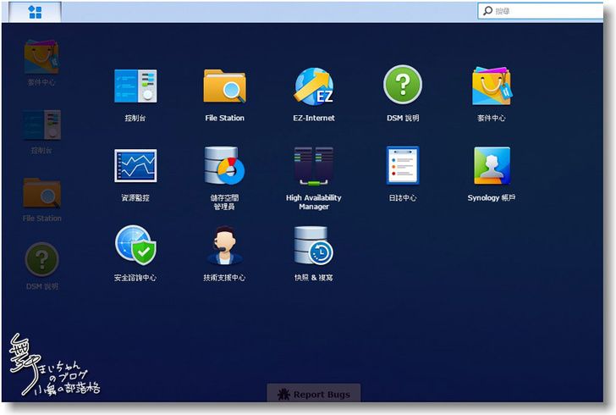Open 控制台 in the main menu grid

click(x=135, y=87)
